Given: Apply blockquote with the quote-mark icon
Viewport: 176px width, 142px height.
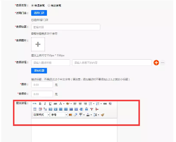Looking at the screenshot, I should click(x=105, y=103).
